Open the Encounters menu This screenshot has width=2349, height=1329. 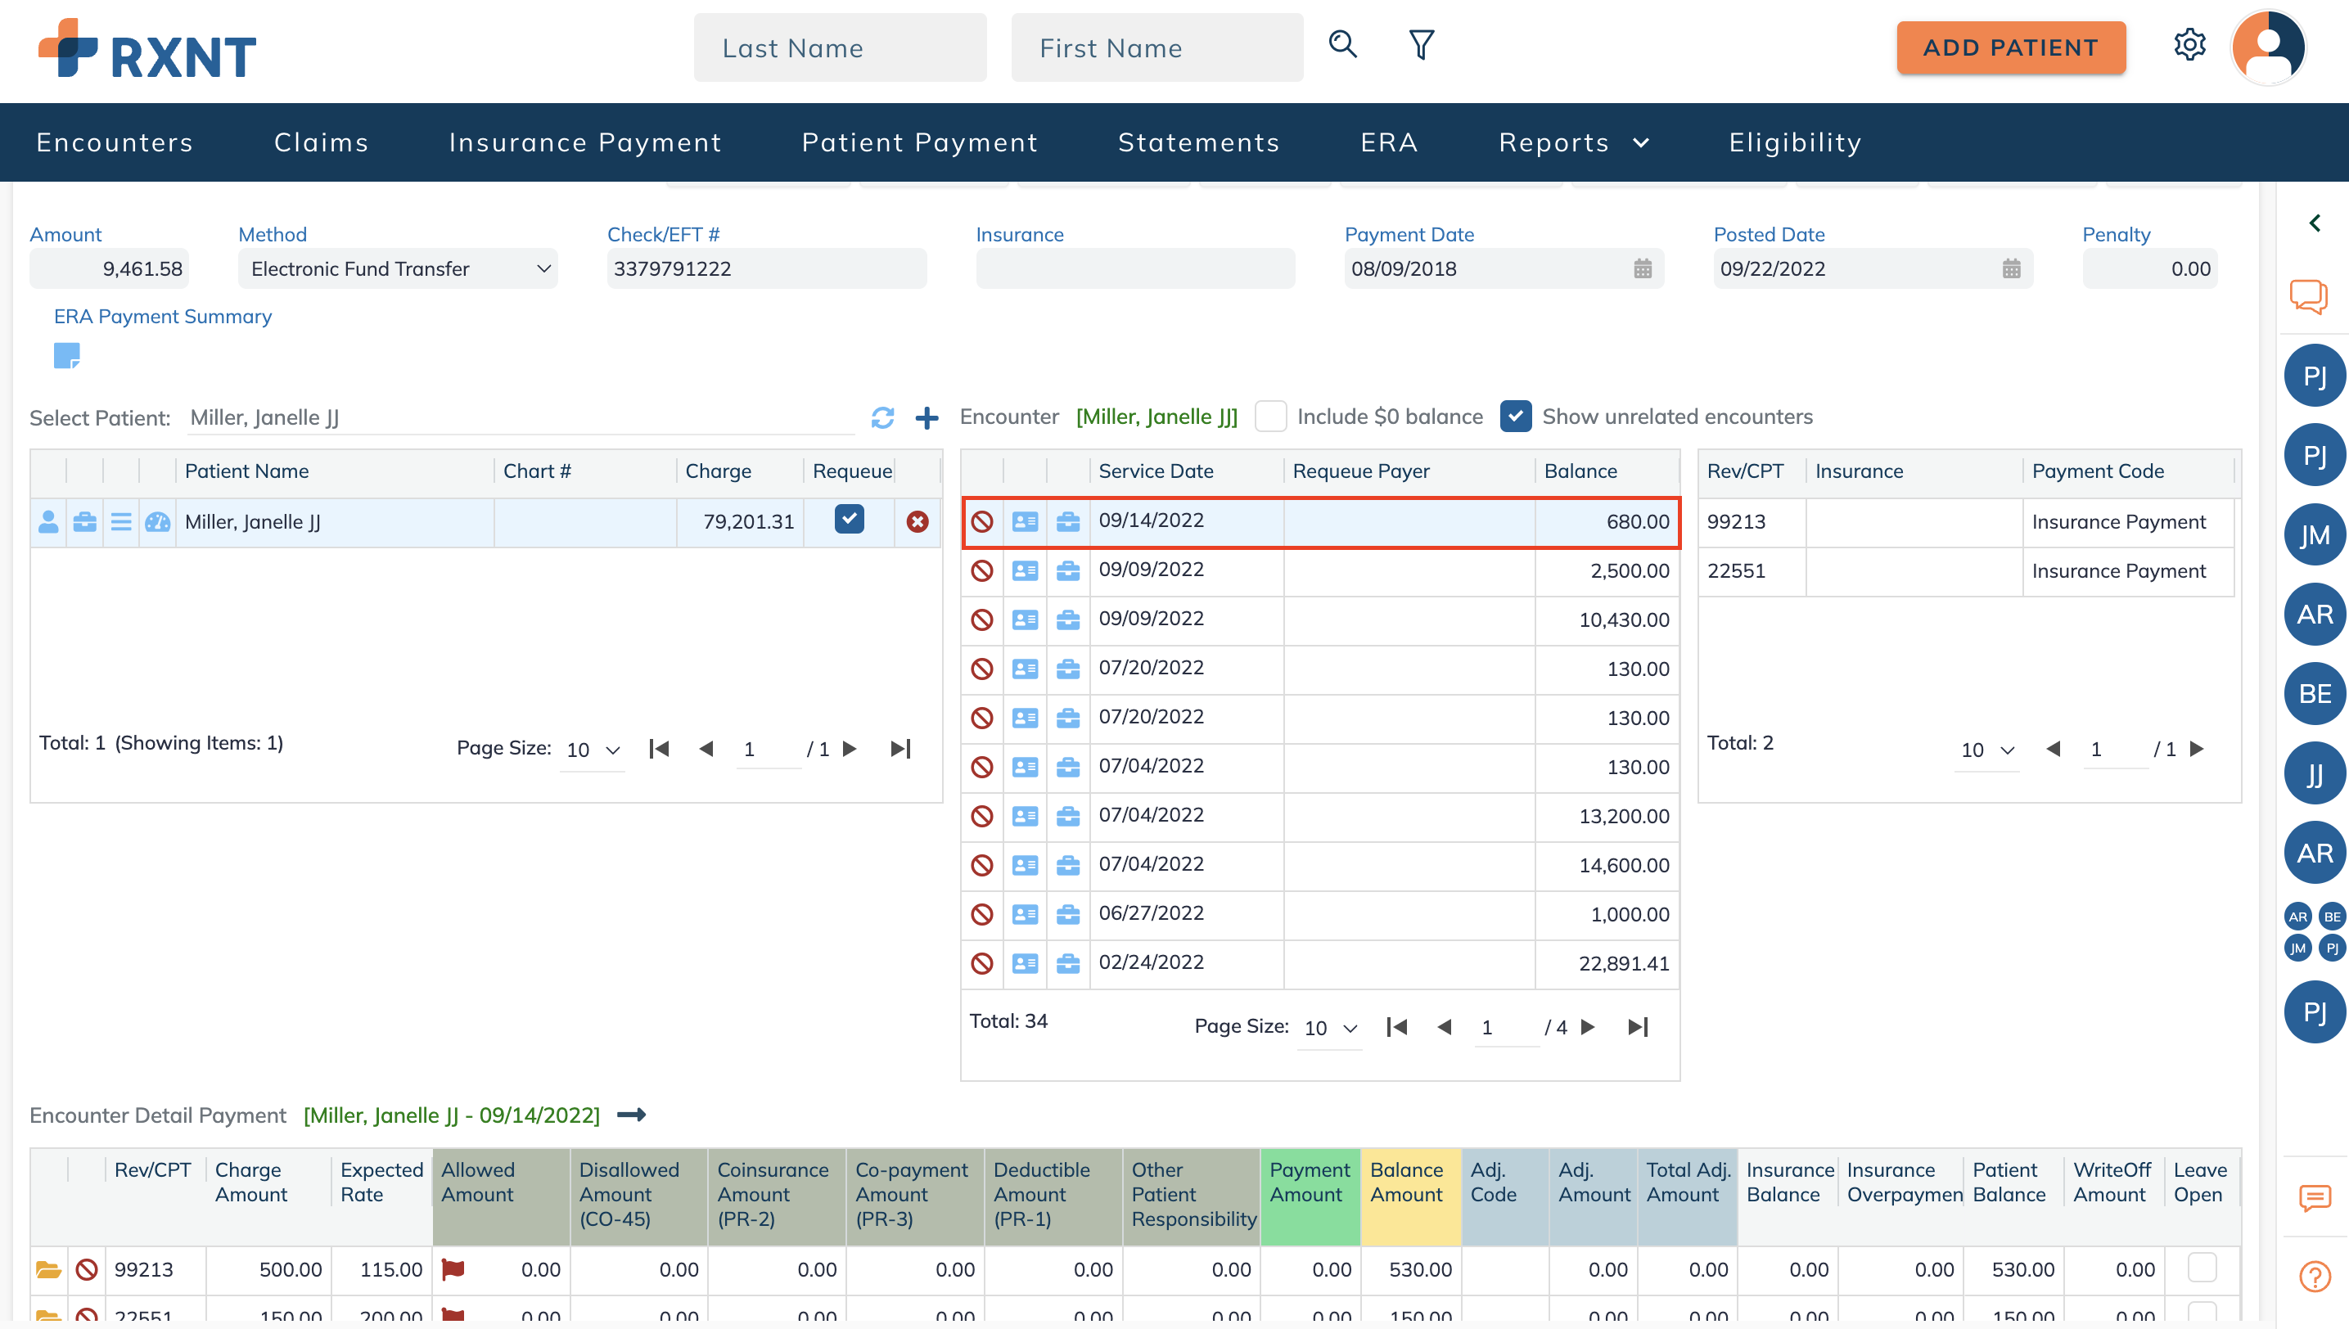[x=115, y=142]
